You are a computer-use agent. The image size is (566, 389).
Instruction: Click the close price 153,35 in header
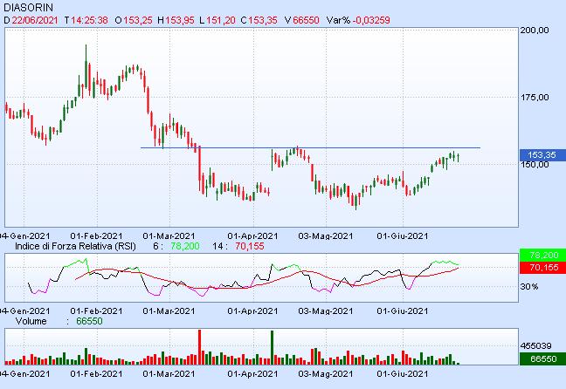click(x=262, y=20)
